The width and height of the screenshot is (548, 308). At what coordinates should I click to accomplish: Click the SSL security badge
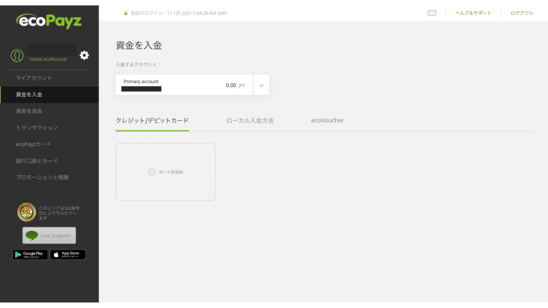click(x=27, y=212)
